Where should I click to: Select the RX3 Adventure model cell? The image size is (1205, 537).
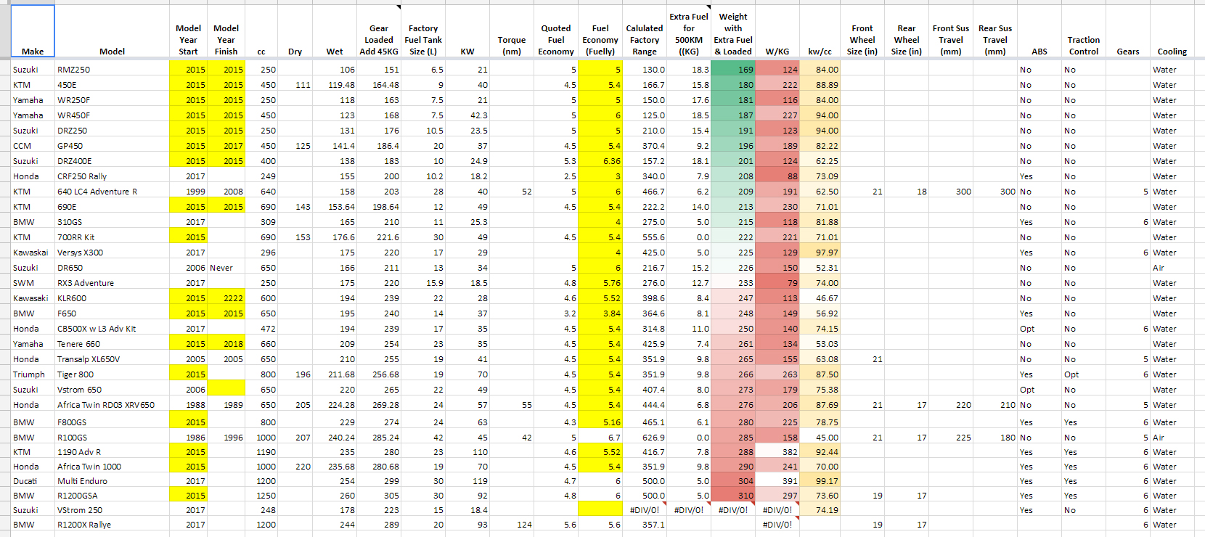pos(112,283)
